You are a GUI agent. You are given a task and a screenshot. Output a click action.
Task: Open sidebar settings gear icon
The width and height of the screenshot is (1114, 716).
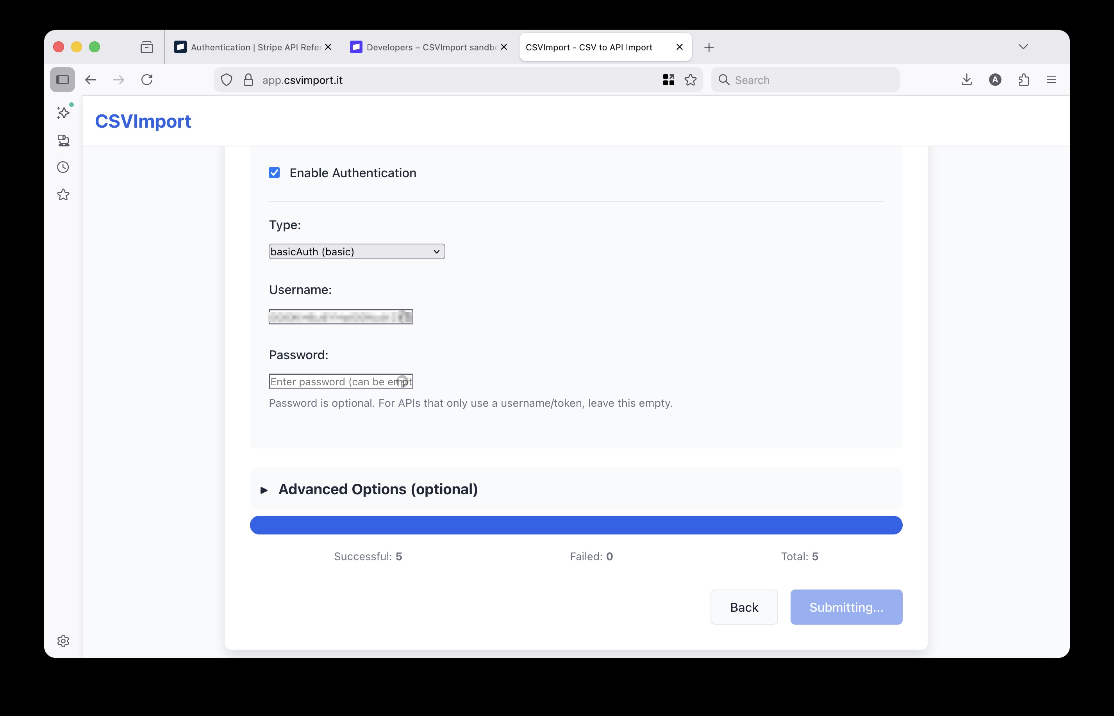(63, 641)
